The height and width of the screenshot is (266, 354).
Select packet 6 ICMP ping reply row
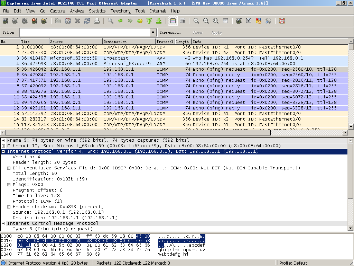click(x=174, y=75)
